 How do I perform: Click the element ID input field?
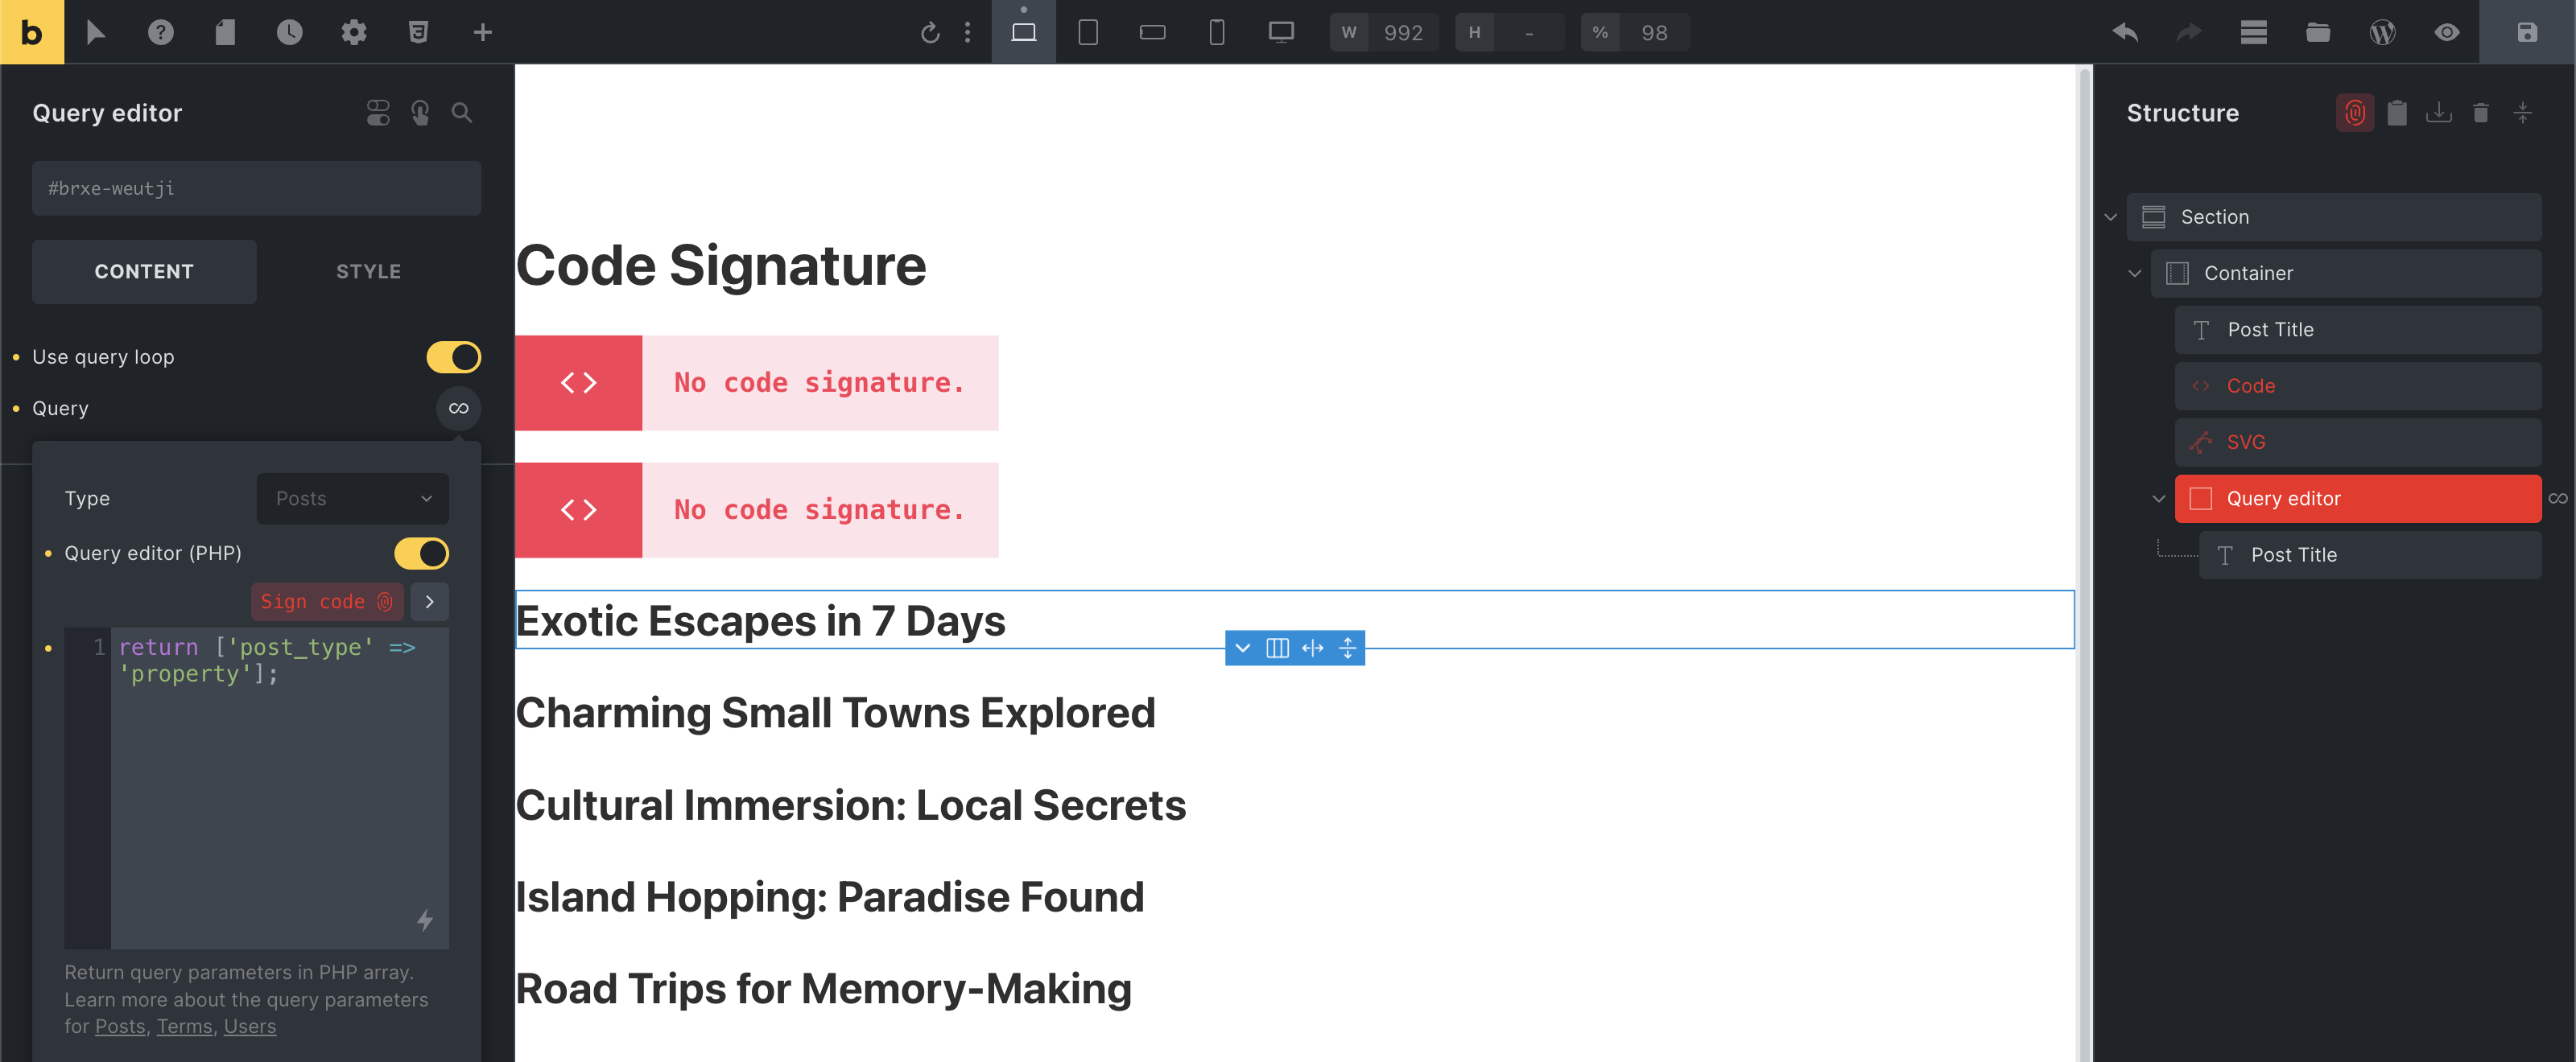(x=256, y=187)
